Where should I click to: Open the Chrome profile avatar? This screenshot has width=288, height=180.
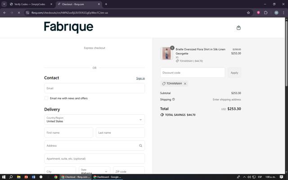click(276, 13)
